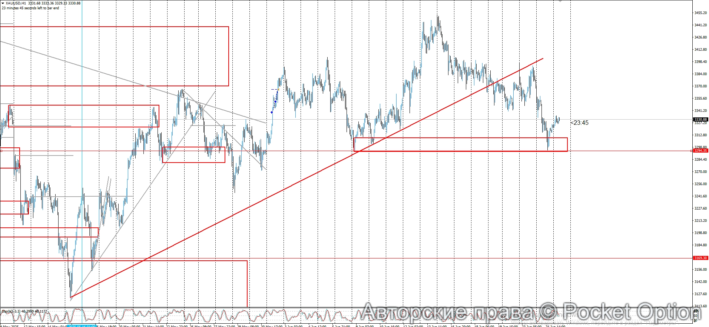Select the red 3294.35 price tag
The height and width of the screenshot is (327, 709).
tap(700, 151)
